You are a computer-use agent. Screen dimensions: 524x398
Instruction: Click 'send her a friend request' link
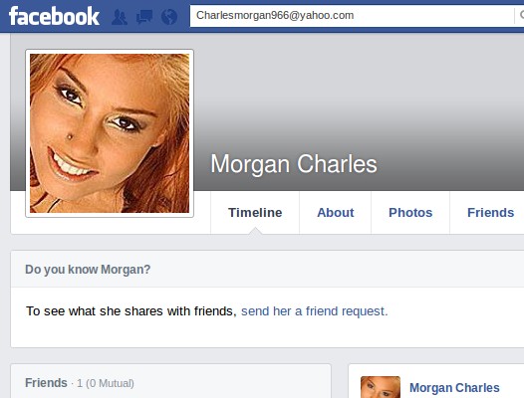[x=314, y=311]
